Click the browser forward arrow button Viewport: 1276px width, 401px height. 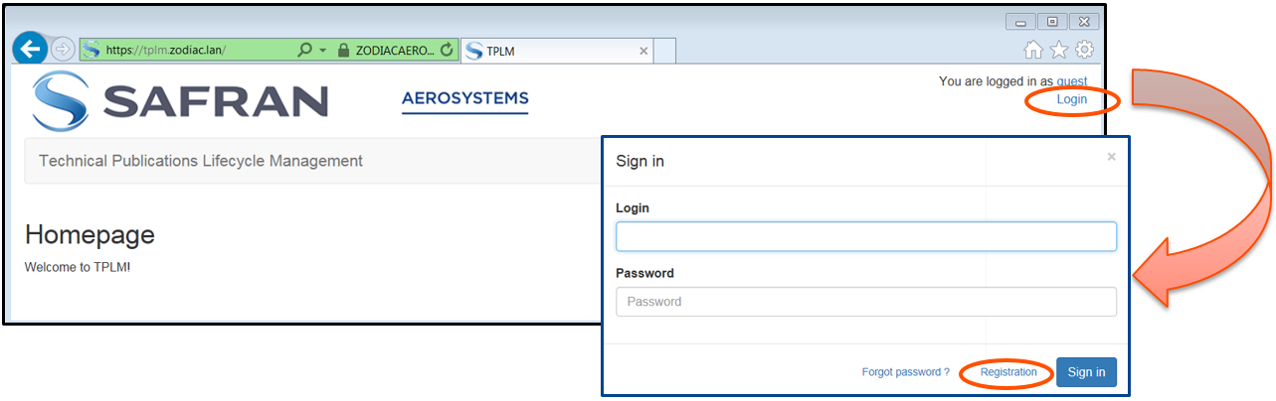click(63, 50)
